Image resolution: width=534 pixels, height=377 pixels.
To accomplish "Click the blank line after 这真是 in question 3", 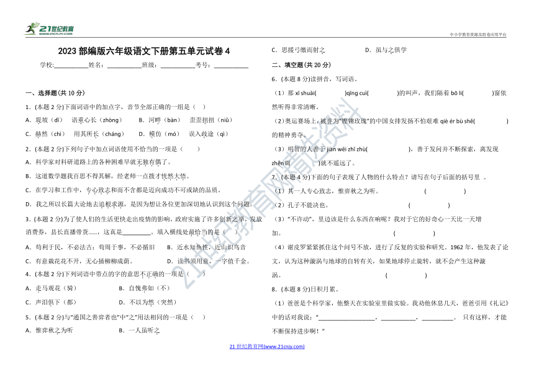I will [136, 233].
